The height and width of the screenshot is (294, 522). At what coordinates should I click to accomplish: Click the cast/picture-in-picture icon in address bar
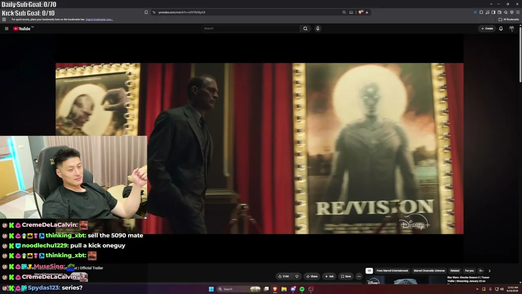(351, 12)
